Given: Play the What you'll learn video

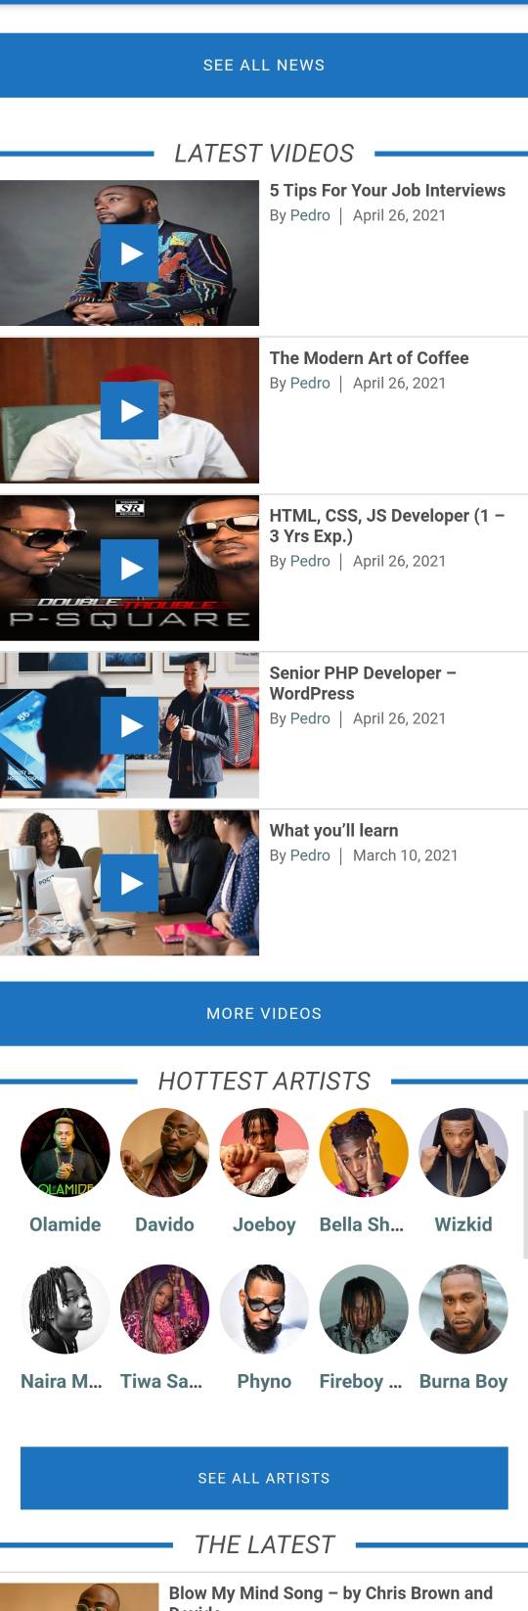Looking at the screenshot, I should pyautogui.click(x=129, y=883).
